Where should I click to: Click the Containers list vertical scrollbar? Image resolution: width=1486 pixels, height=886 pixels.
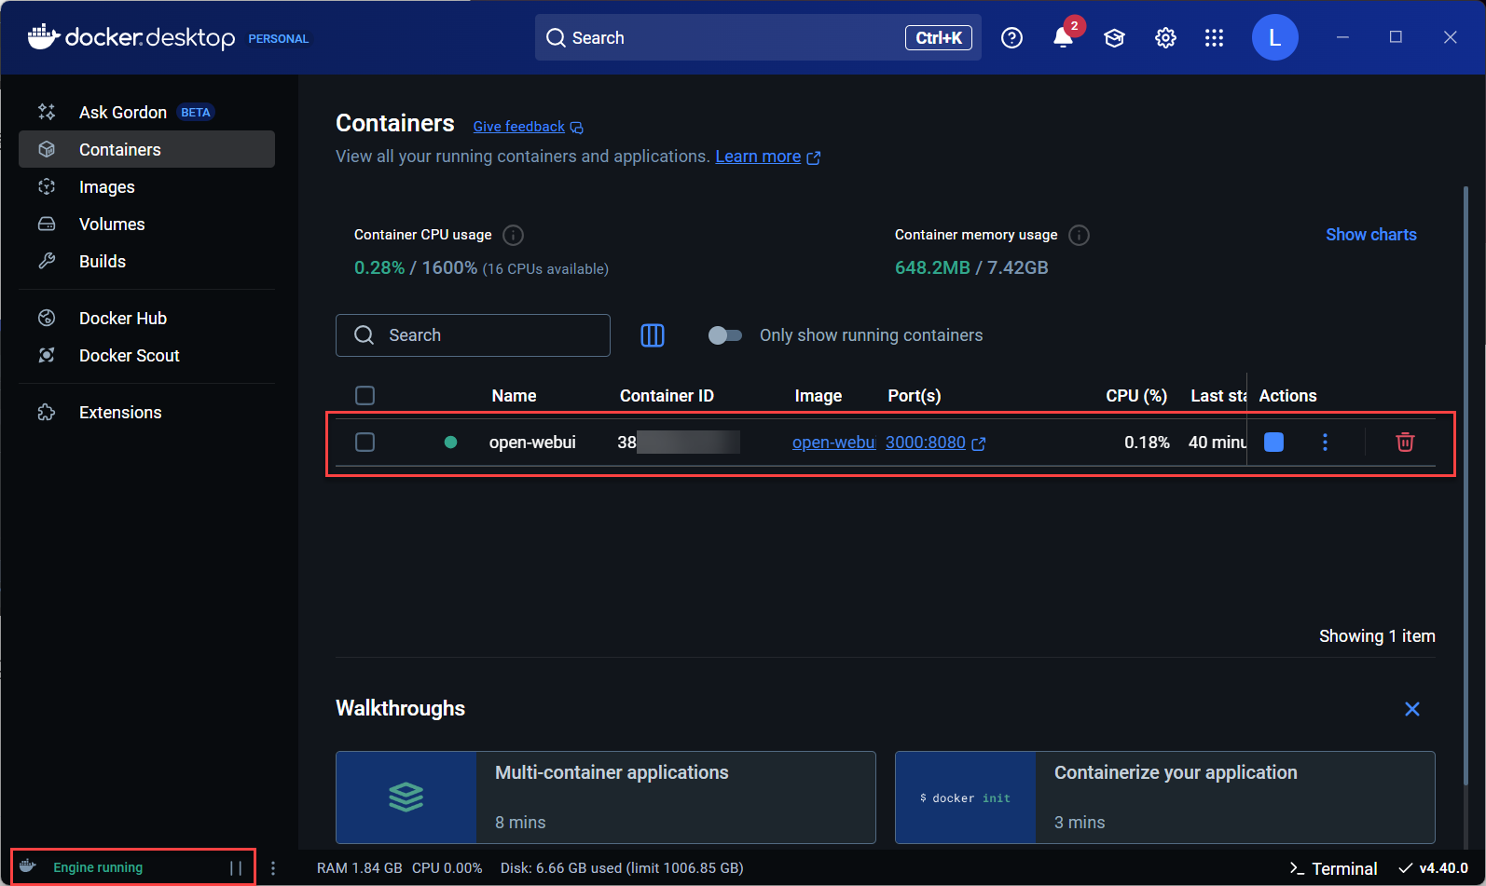pos(1465,484)
